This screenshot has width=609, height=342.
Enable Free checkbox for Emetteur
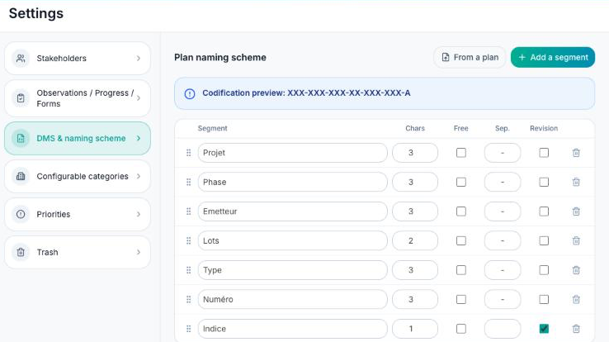click(461, 211)
